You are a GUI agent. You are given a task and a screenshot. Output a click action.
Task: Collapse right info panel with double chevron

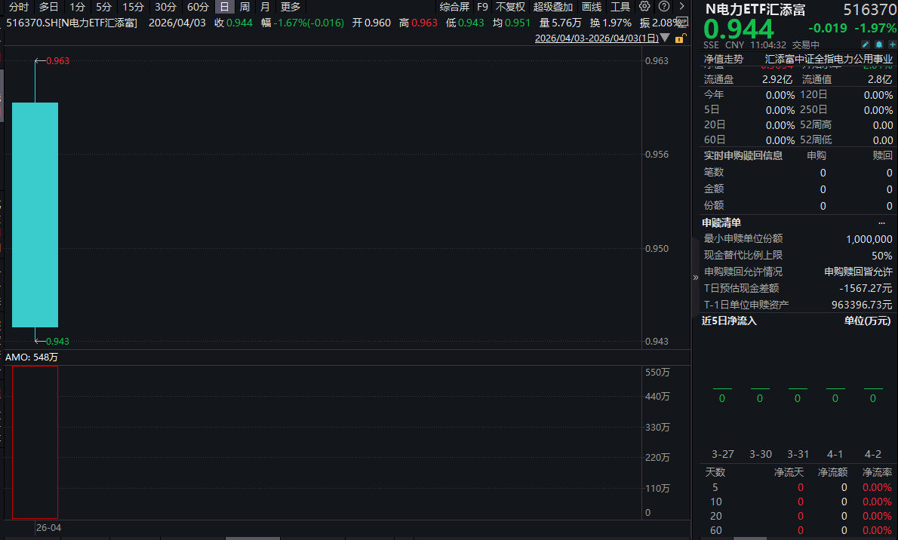point(696,278)
